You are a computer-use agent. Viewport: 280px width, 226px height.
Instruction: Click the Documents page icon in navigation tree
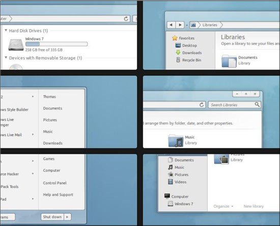point(171,160)
